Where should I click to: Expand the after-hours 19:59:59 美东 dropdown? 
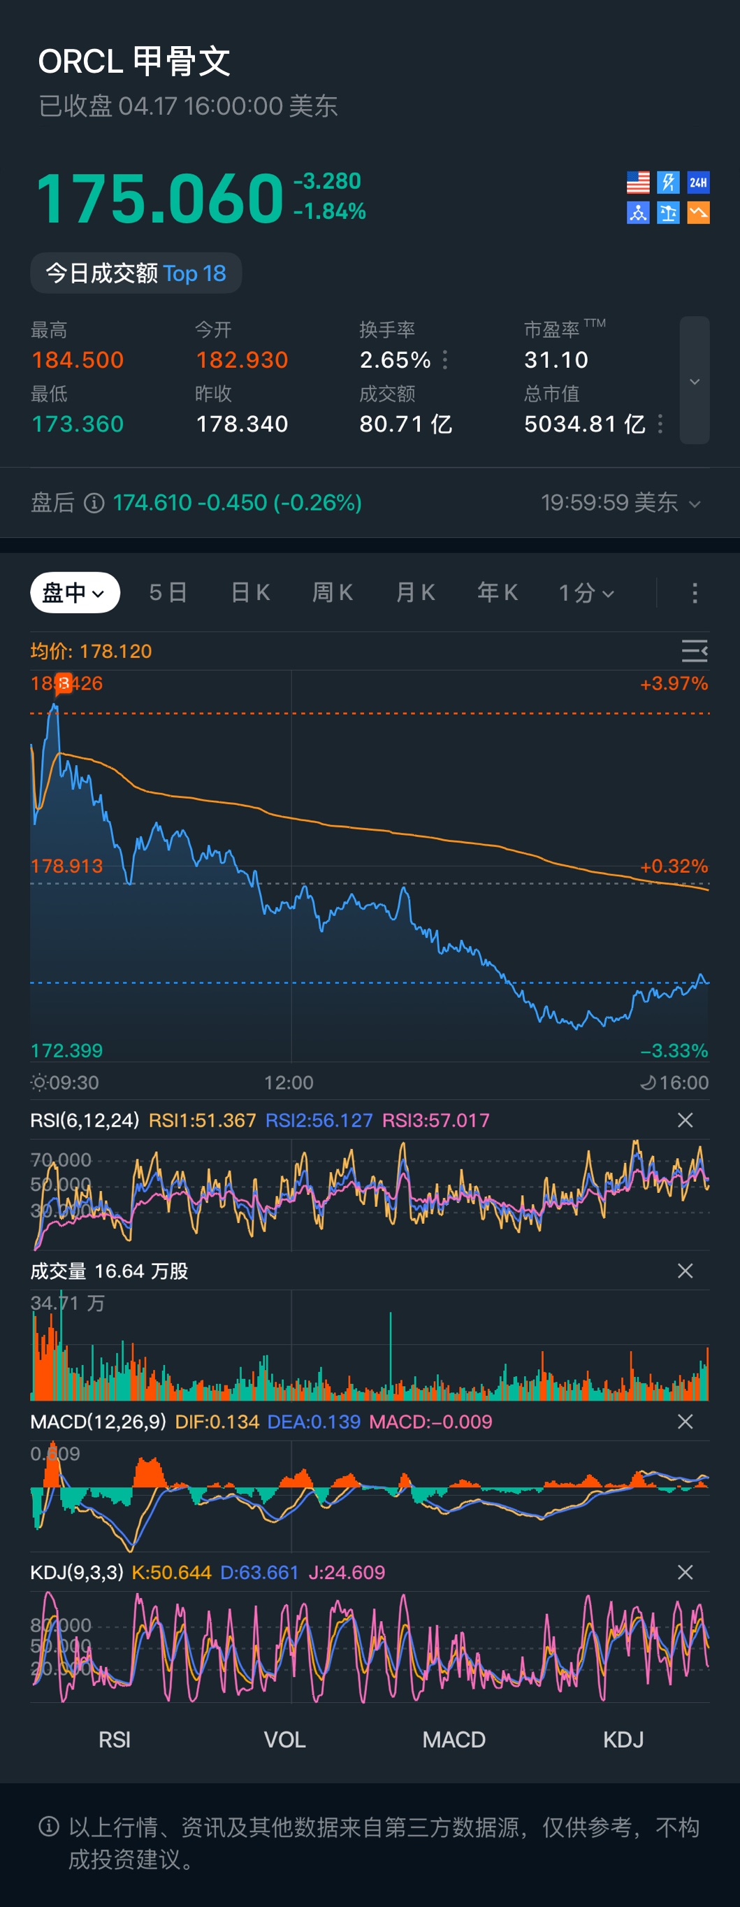point(621,503)
